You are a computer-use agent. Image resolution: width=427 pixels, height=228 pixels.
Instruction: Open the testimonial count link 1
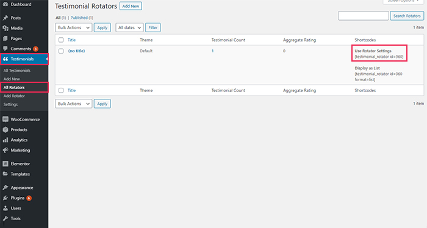click(213, 51)
